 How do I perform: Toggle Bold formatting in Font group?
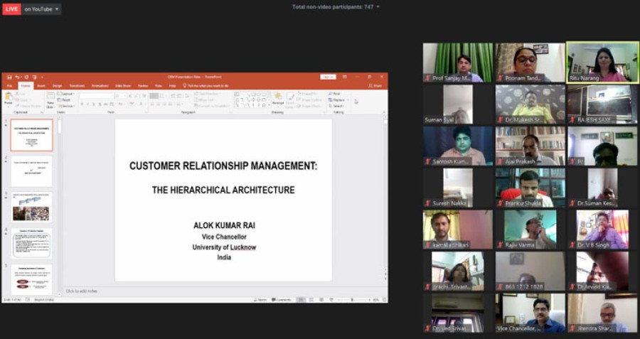(x=82, y=104)
